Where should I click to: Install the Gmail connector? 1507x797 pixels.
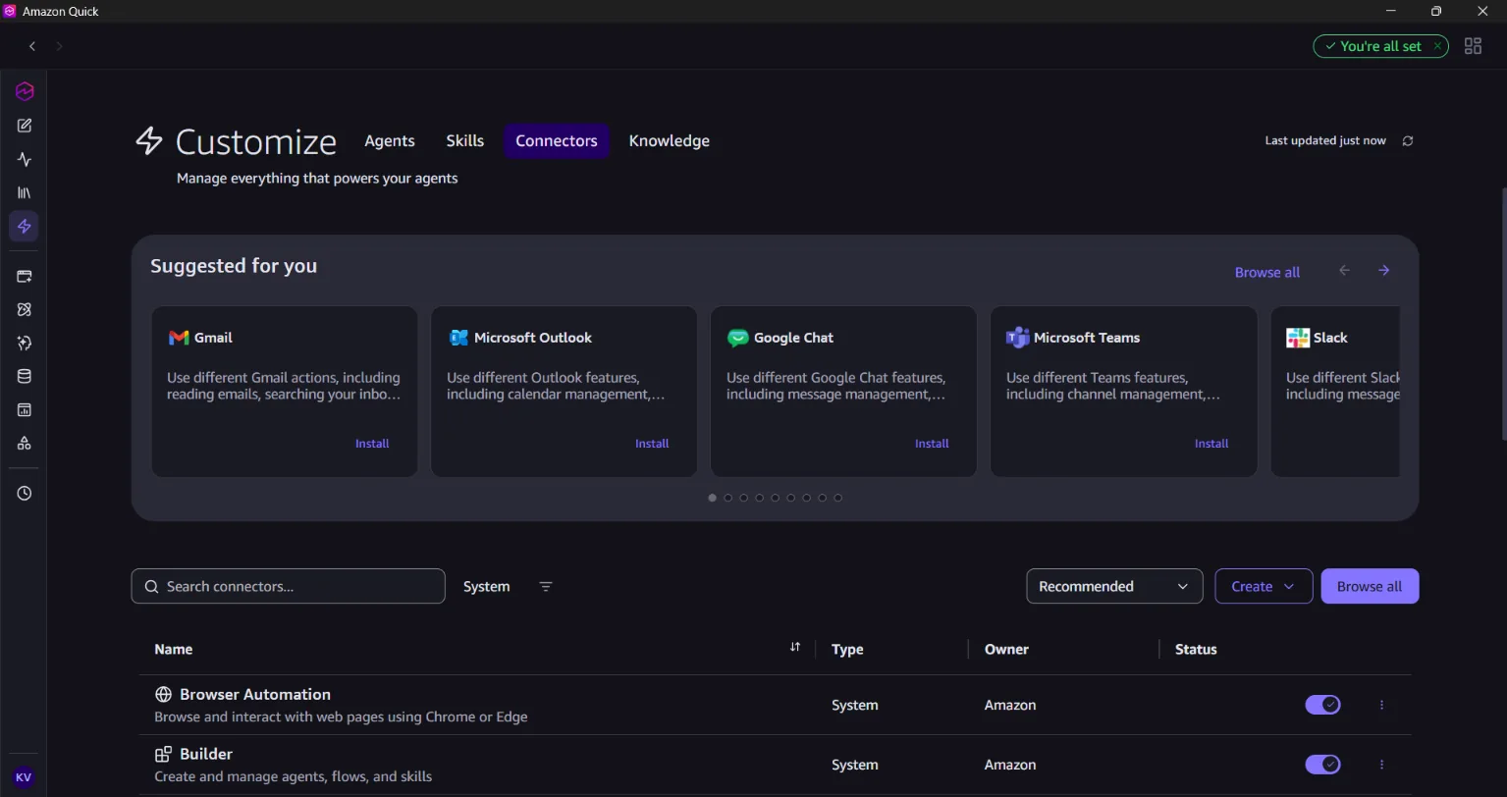(372, 444)
